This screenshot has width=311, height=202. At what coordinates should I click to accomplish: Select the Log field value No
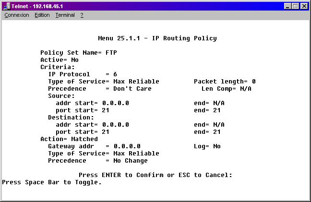click(217, 146)
